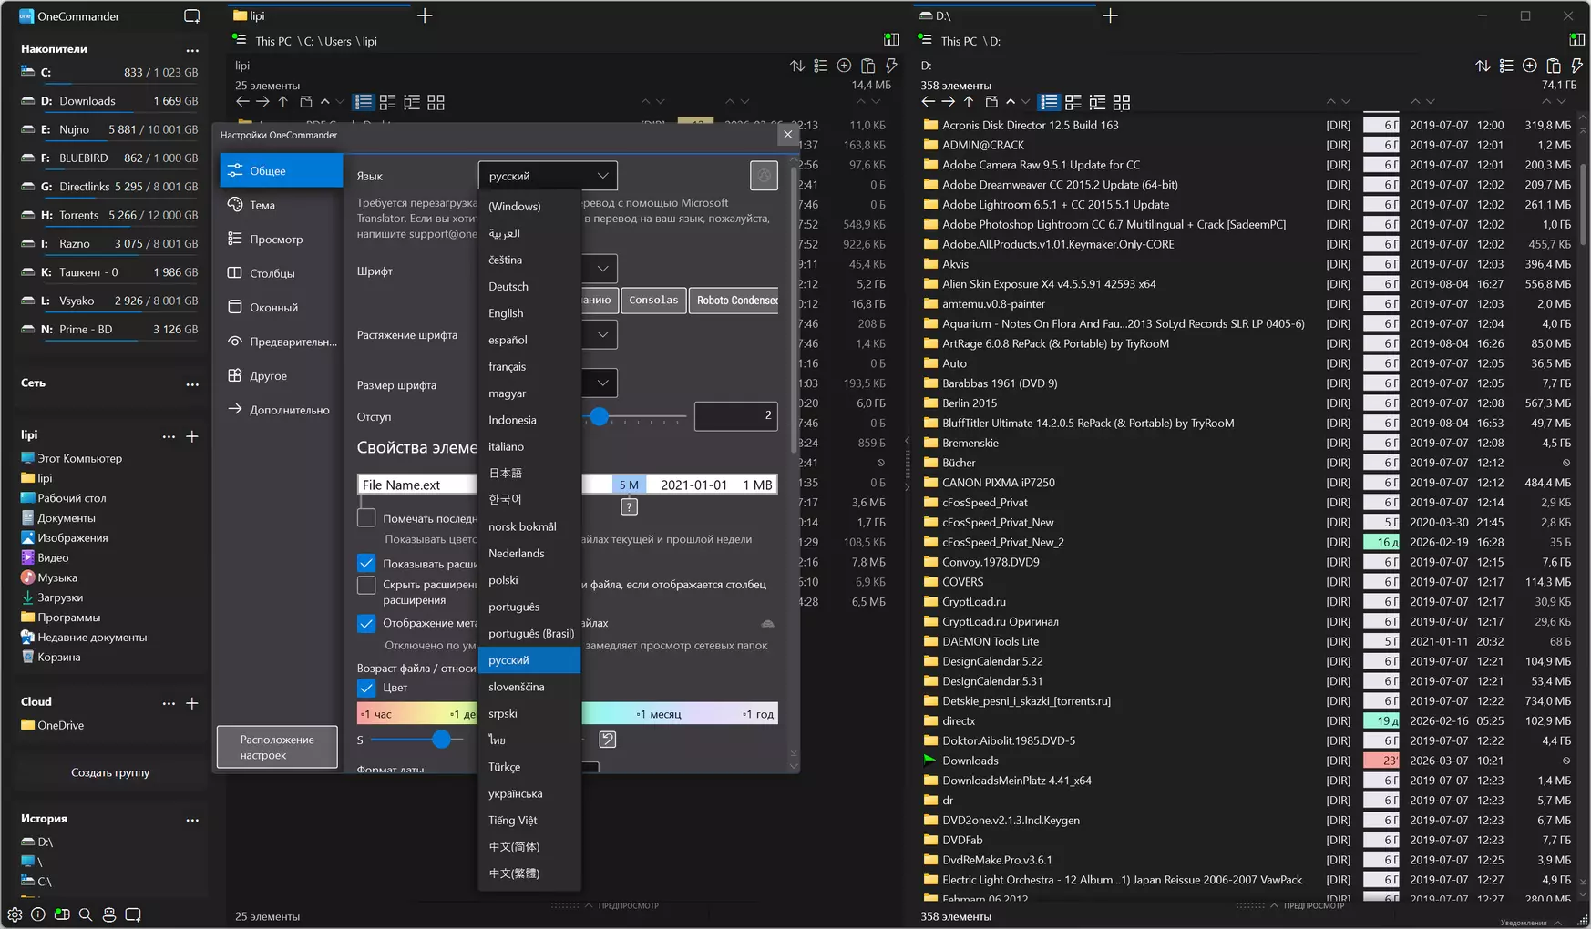The width and height of the screenshot is (1591, 929).
Task: Tick the 'Скрыть расширение' checkbox
Action: pos(366,586)
